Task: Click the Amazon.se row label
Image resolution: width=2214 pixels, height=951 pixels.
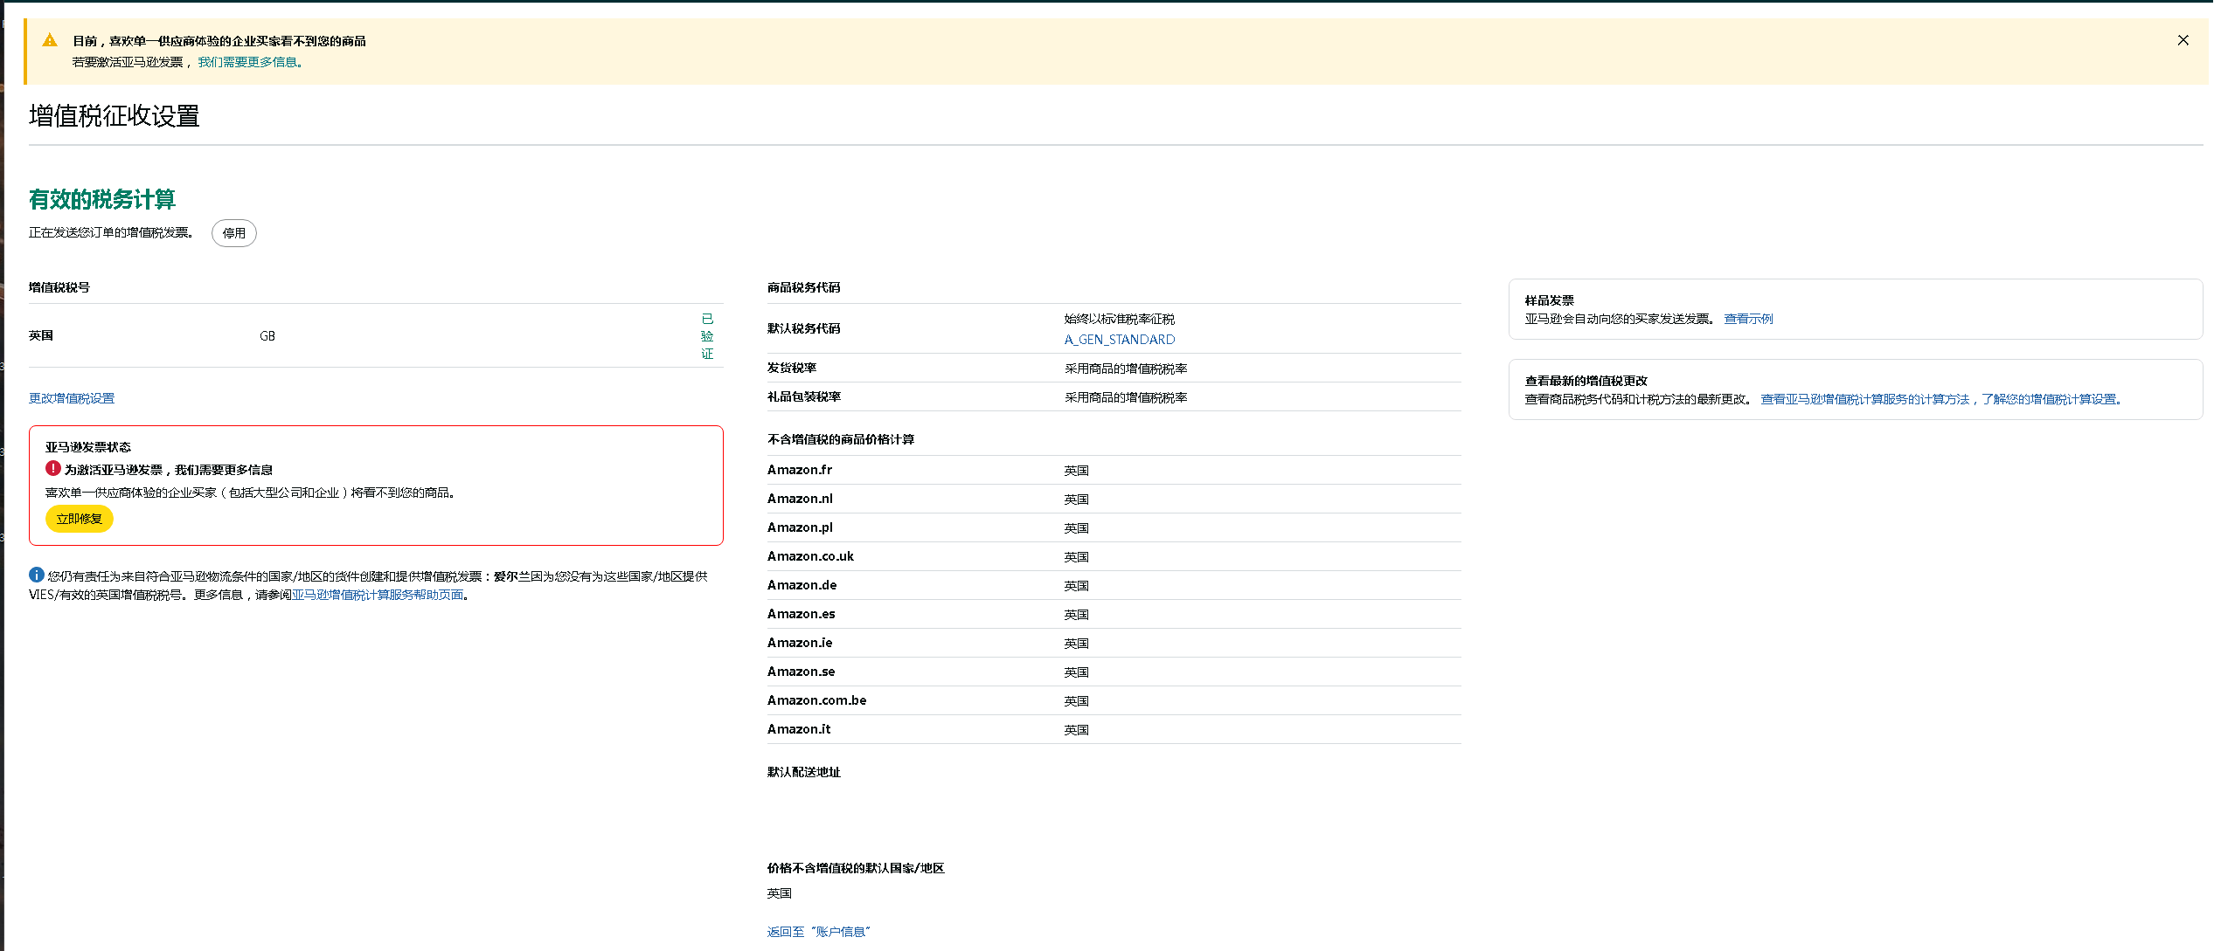Action: click(x=802, y=672)
